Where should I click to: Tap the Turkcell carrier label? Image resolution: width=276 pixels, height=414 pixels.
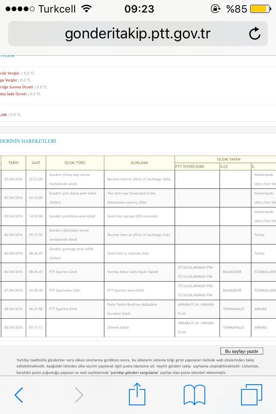(x=57, y=9)
